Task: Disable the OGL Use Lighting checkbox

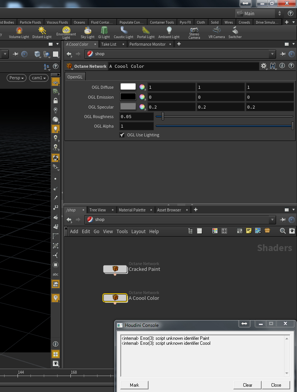Action: [x=122, y=135]
